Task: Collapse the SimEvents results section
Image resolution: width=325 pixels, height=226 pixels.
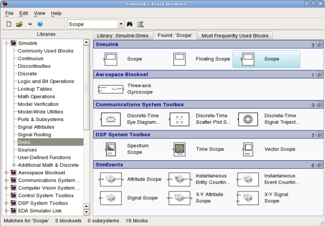Action: click(319, 164)
